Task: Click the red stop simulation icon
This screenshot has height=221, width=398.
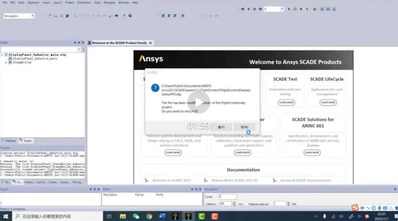Action: [x=301, y=9]
